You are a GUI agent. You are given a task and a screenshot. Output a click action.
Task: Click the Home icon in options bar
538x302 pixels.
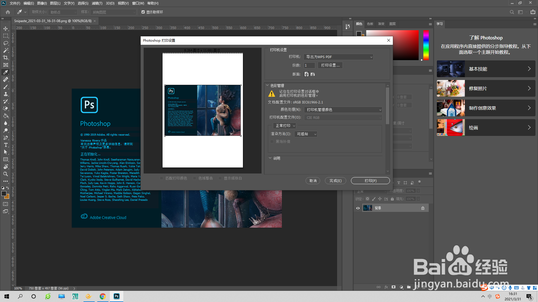coord(8,12)
